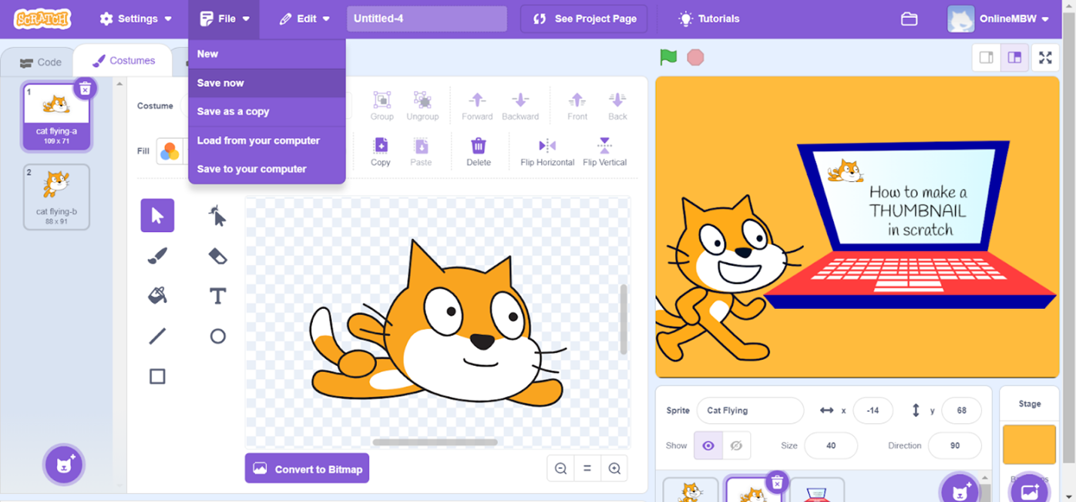Switch to the Costumes tab
Screen dimensions: 1076x502
(123, 61)
